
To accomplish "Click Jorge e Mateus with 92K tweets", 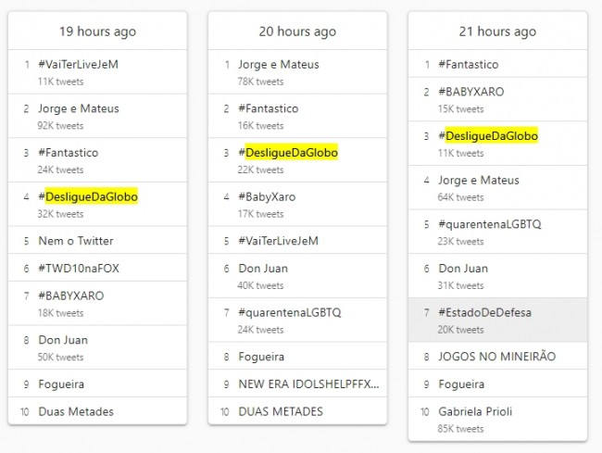I will (x=79, y=108).
